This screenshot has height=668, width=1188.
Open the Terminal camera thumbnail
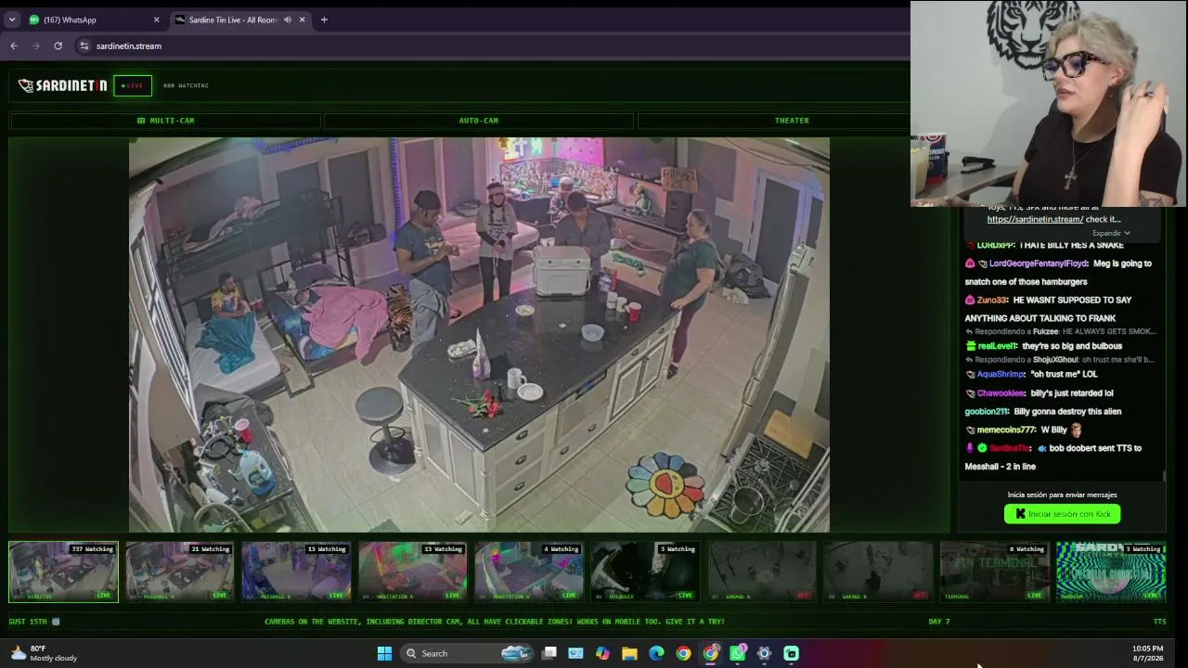pos(994,572)
